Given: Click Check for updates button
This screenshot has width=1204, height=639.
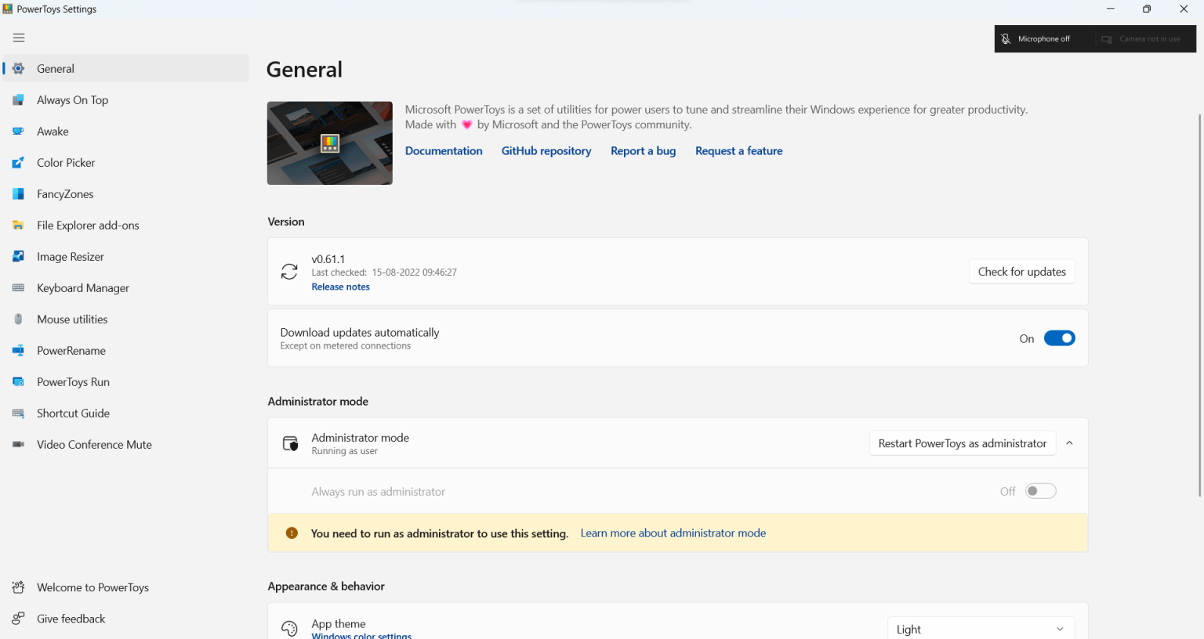Looking at the screenshot, I should (x=1021, y=272).
